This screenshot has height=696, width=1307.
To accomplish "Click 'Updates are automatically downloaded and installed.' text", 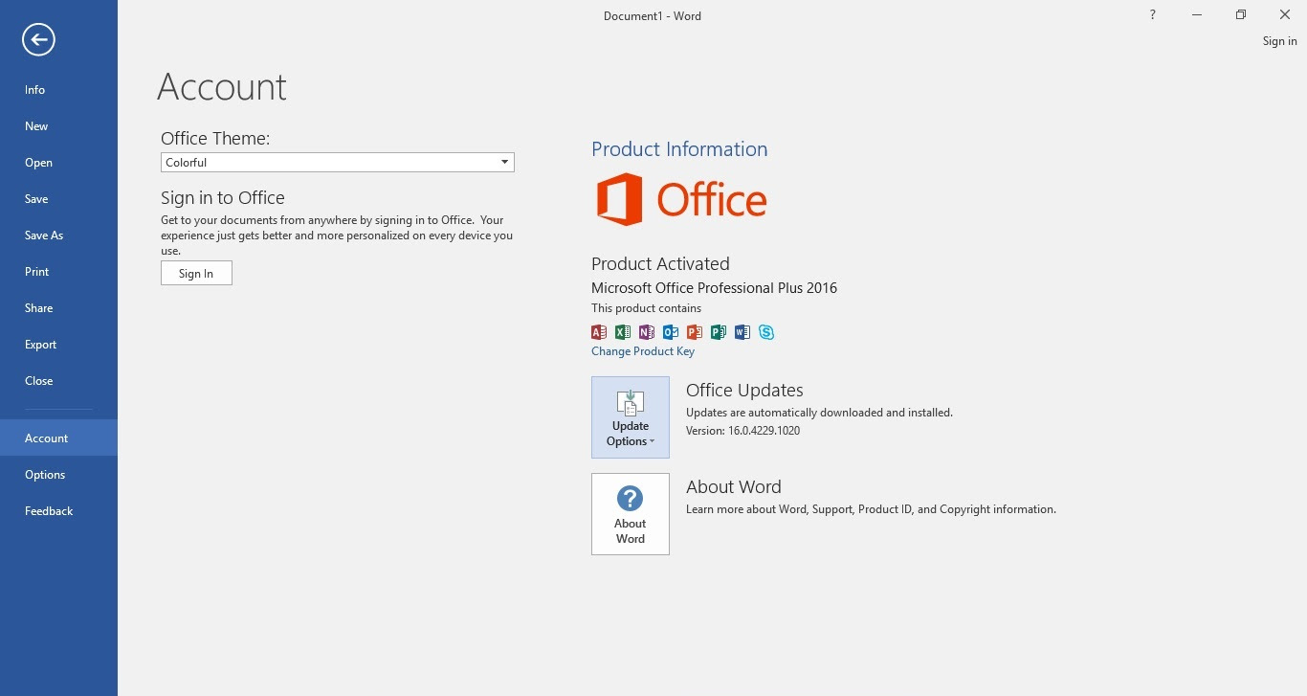I will point(819,413).
